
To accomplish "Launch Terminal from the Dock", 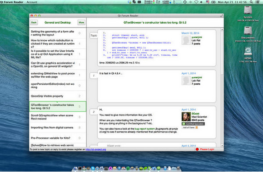I will click(80, 168).
